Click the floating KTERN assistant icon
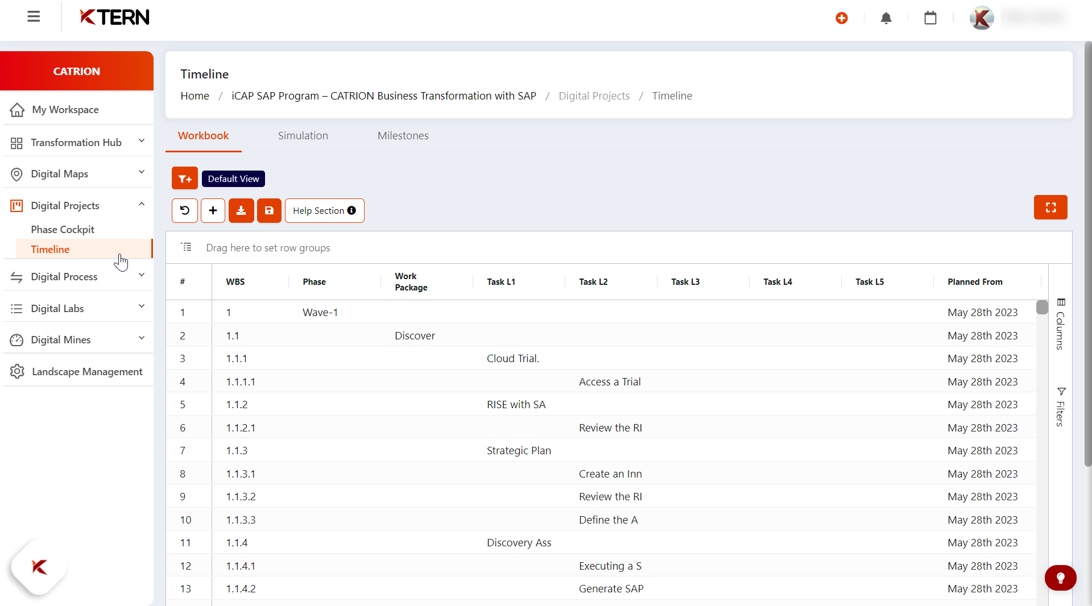Image resolution: width=1092 pixels, height=606 pixels. pyautogui.click(x=39, y=567)
